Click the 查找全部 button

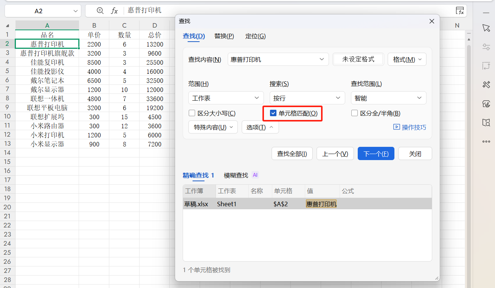click(292, 154)
